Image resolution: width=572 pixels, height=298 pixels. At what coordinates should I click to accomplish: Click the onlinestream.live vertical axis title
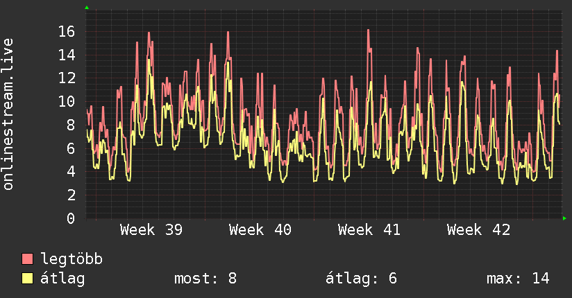(x=8, y=114)
